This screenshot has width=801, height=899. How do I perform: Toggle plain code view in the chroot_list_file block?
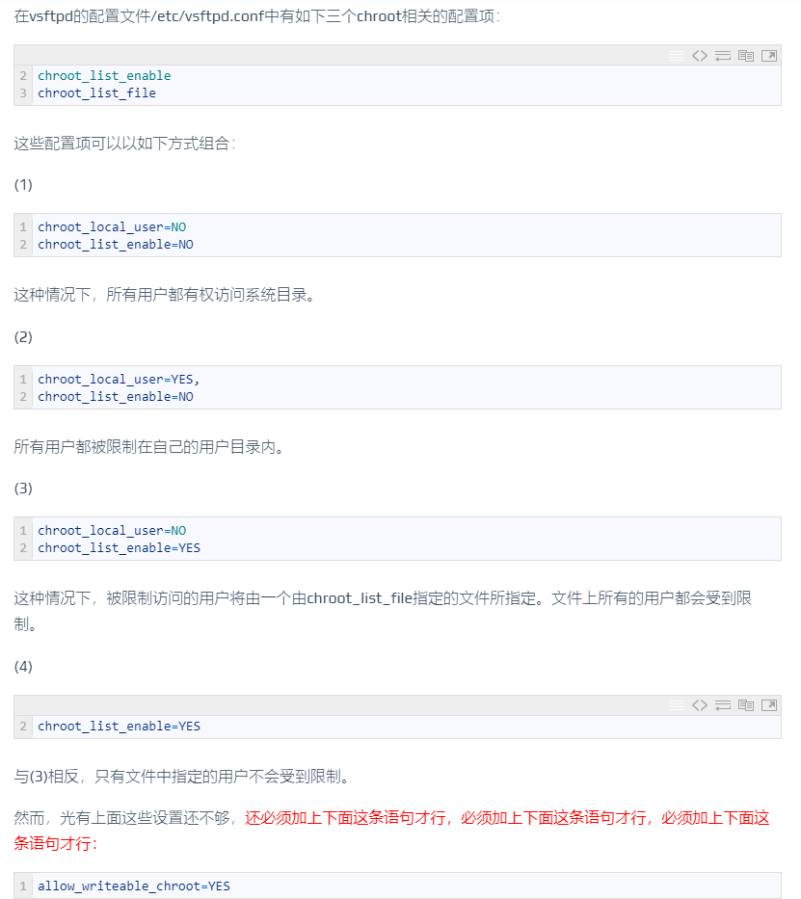coord(700,56)
